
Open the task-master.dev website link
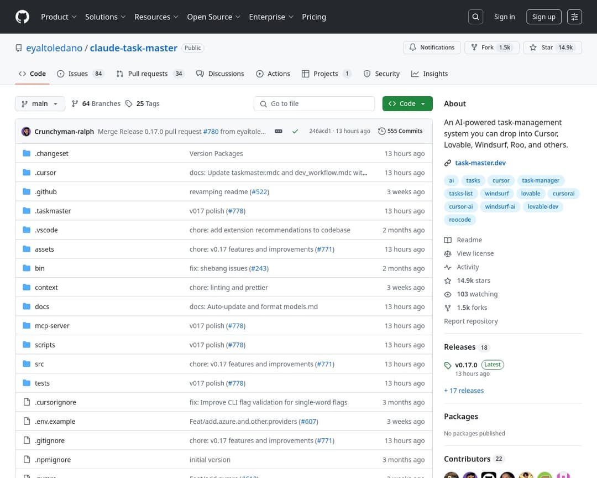pos(480,163)
